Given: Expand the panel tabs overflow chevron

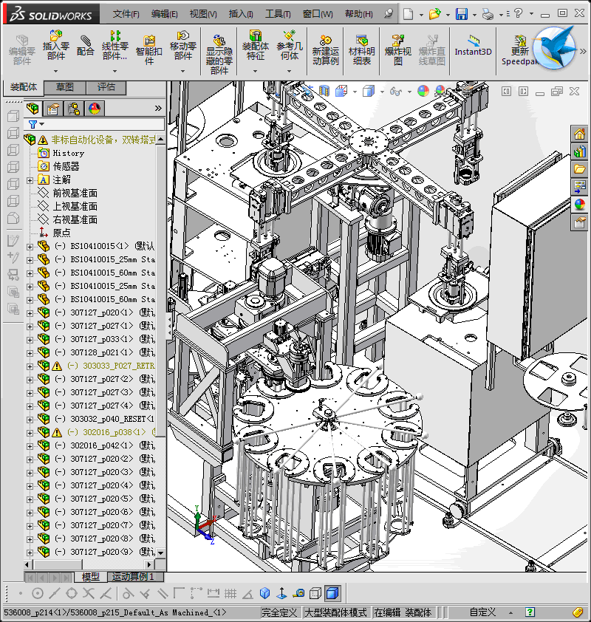Looking at the screenshot, I should coord(158,109).
